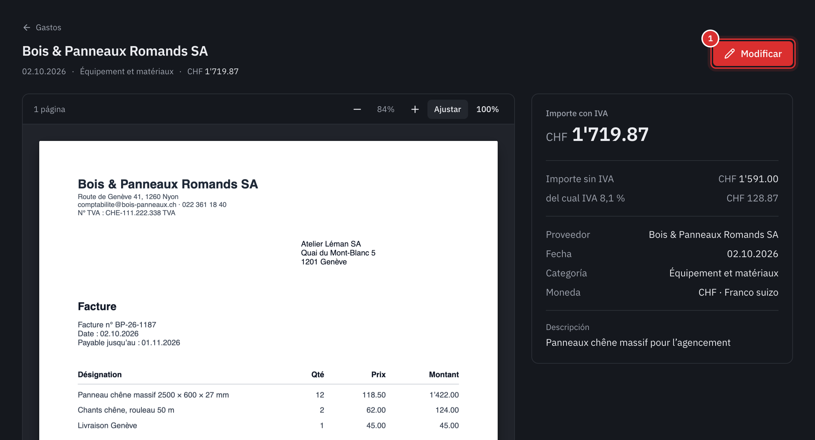Viewport: 815px width, 440px height.
Task: Click the numbered badge 1 annotation marker
Action: [x=710, y=38]
